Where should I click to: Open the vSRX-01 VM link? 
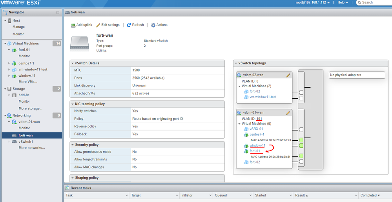point(256,129)
